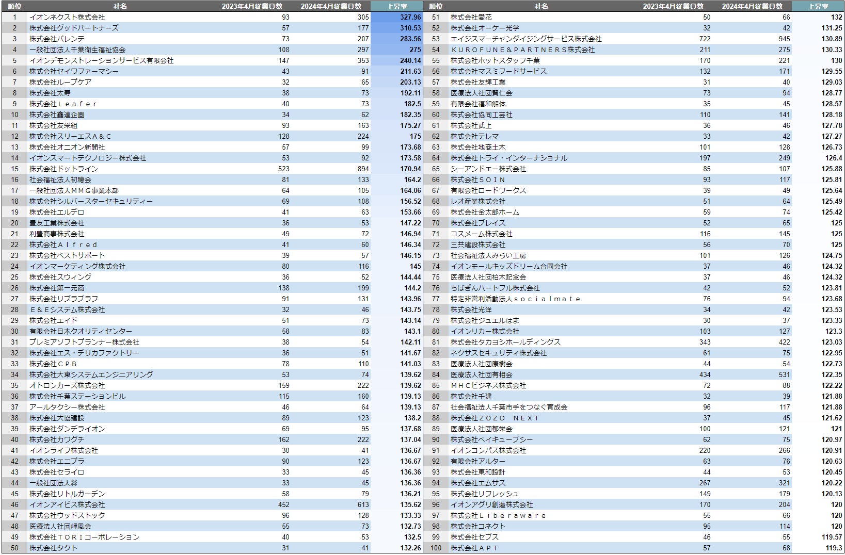Select the 株式会社ドットライン name cell
Screen dimensions: 845x555
pyautogui.click(x=63, y=169)
